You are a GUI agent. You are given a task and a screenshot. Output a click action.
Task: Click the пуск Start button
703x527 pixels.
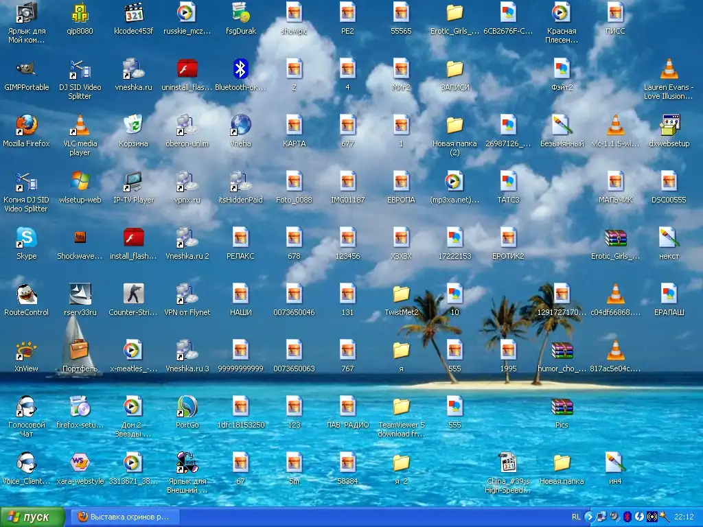[x=33, y=517]
